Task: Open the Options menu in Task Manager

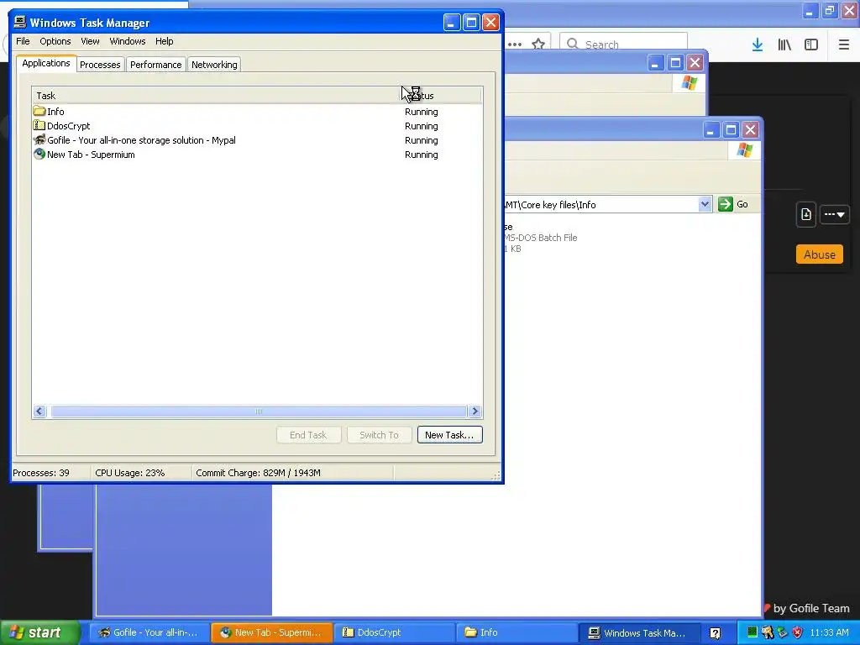Action: 55,41
